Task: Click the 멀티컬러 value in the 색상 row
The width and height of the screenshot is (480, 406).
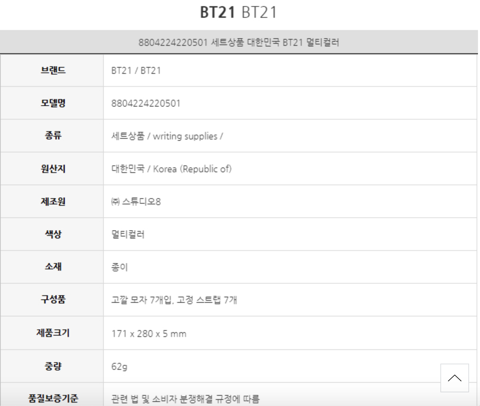Action: [128, 234]
